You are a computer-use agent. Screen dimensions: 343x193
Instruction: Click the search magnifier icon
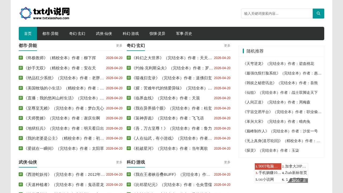pyautogui.click(x=318, y=13)
